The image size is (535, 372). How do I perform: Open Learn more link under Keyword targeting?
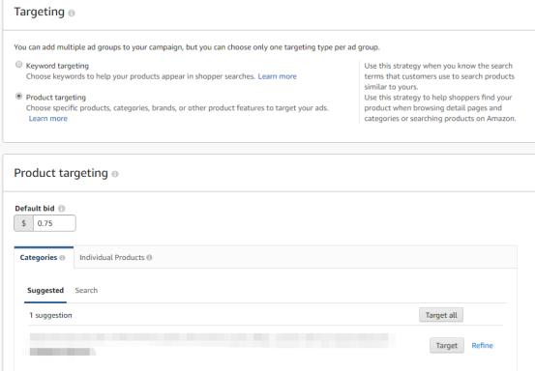[277, 76]
